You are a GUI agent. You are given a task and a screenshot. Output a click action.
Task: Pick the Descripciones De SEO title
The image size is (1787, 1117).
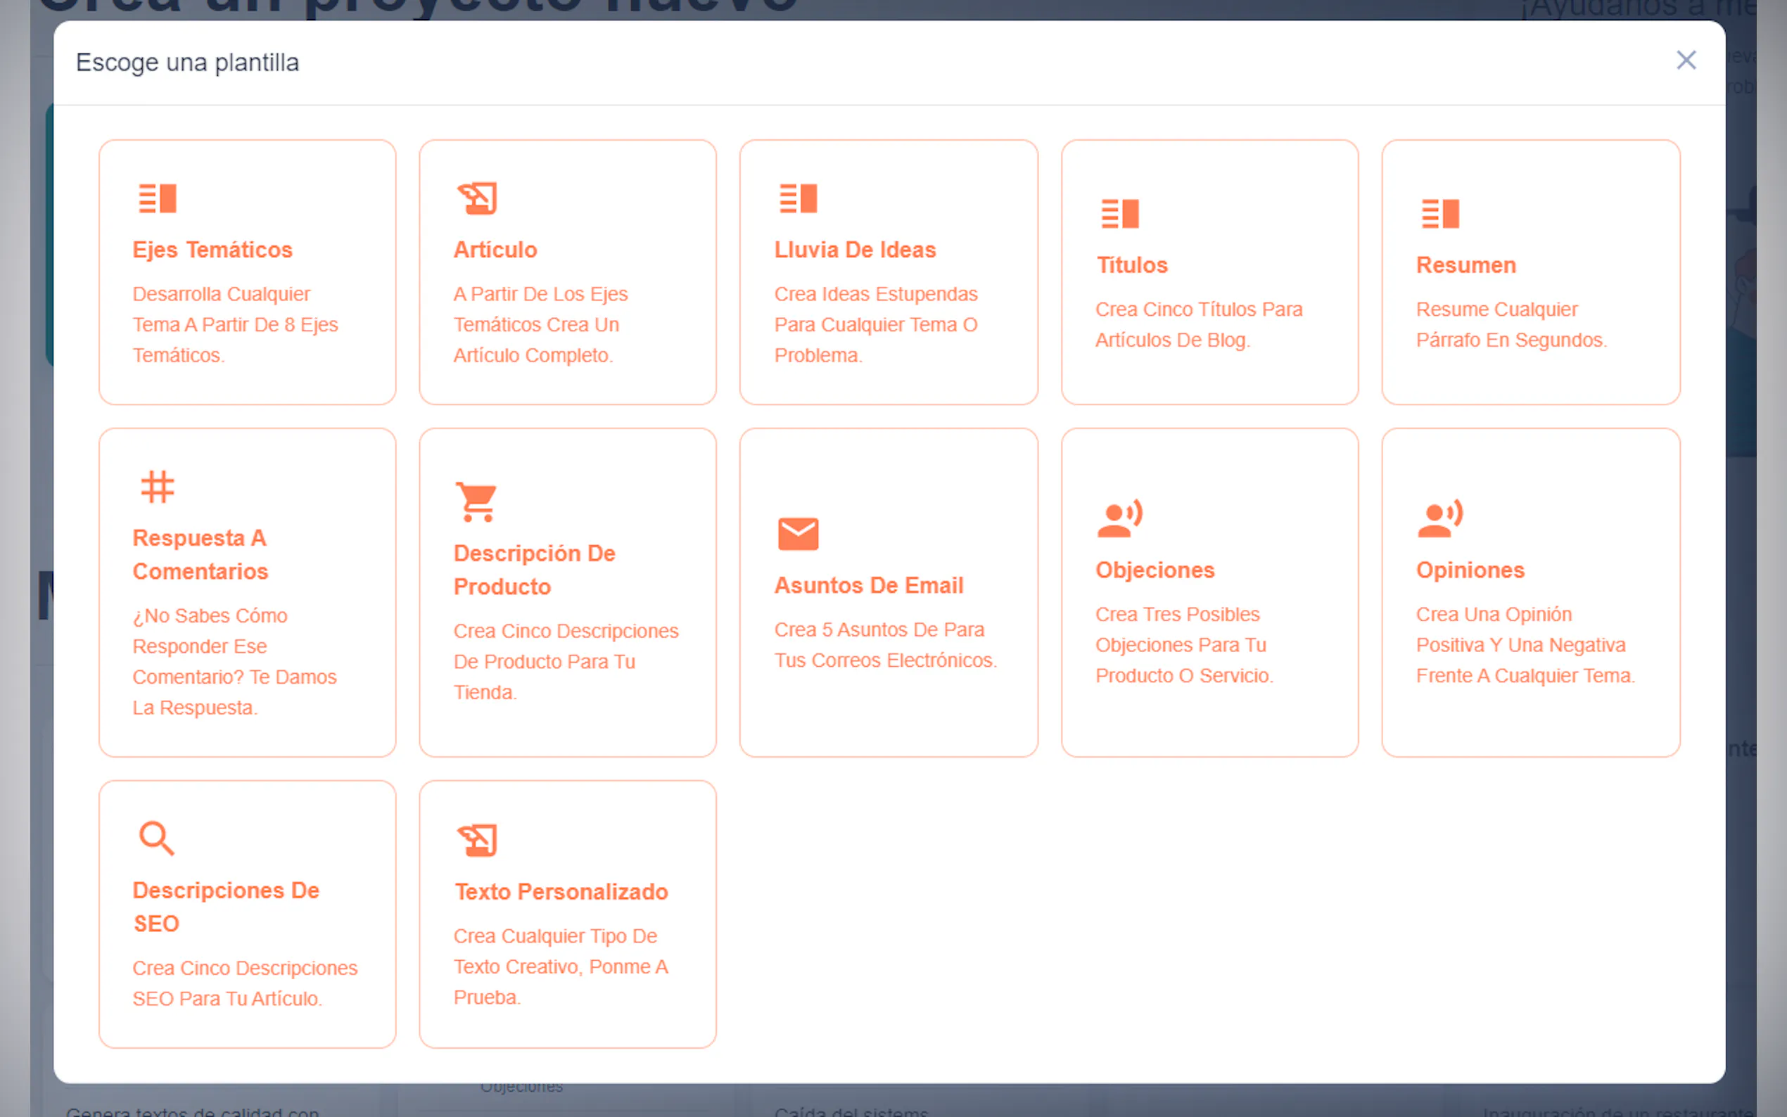pos(225,907)
